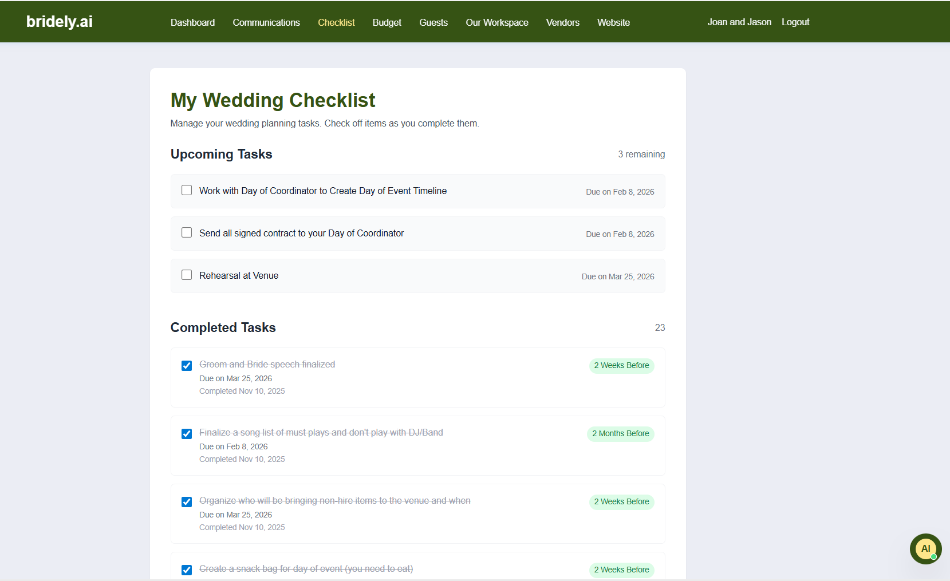Uncheck Groom and Bride speech finalized
The width and height of the screenshot is (950, 581).
coord(187,366)
